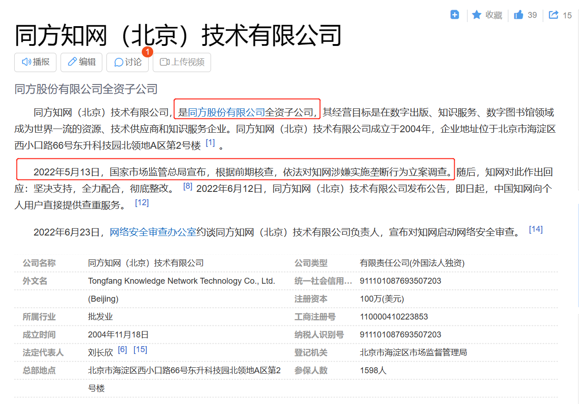Click the 上传视频 upload video button
The image size is (579, 404).
(182, 62)
